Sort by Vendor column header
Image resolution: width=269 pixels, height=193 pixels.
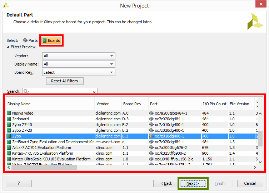[108, 104]
